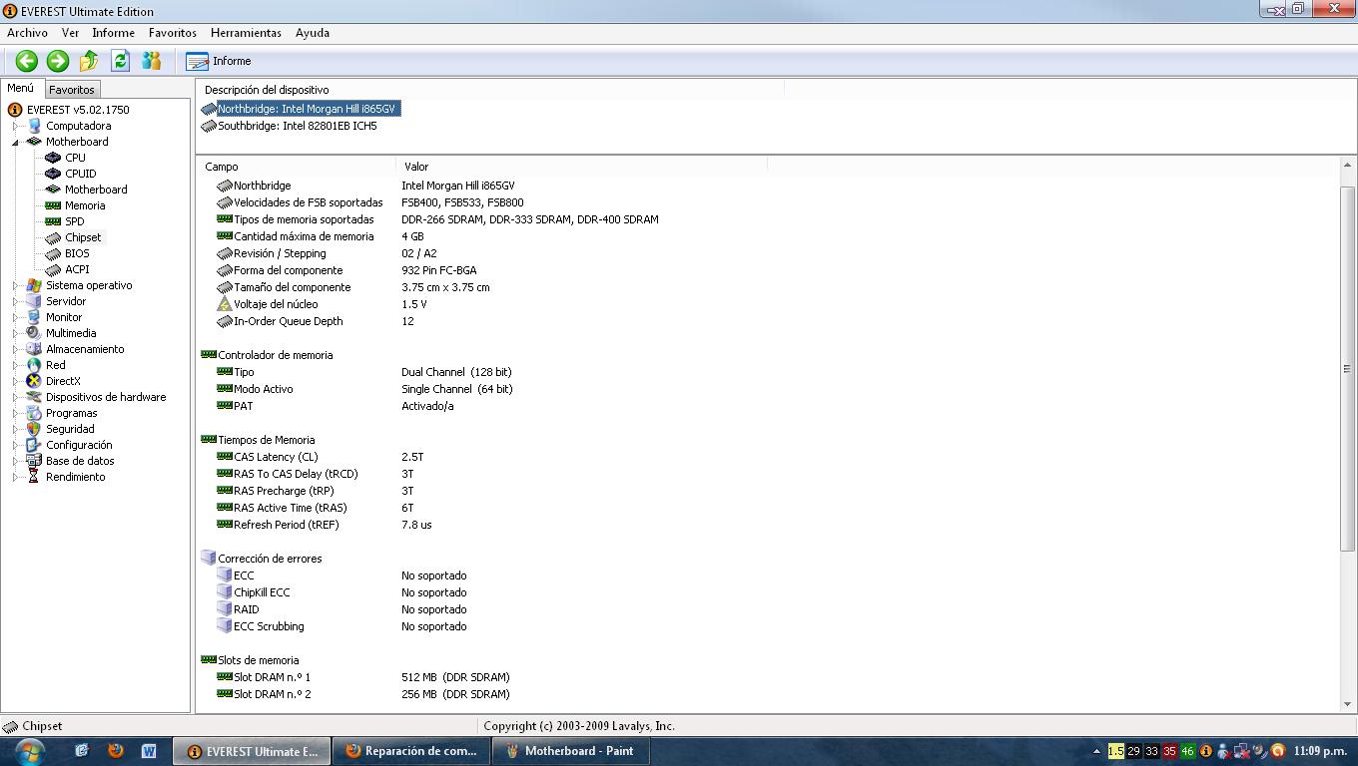Click the Descripción del dispositivo column header
Viewport: 1358px width, 766px height.
point(490,90)
